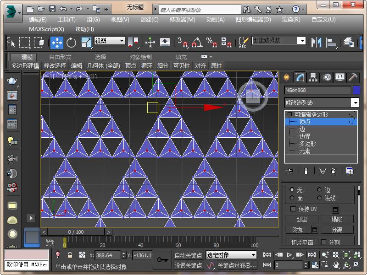Open 关键点过滤器 key filters
The height and width of the screenshot is (275, 367).
click(236, 265)
